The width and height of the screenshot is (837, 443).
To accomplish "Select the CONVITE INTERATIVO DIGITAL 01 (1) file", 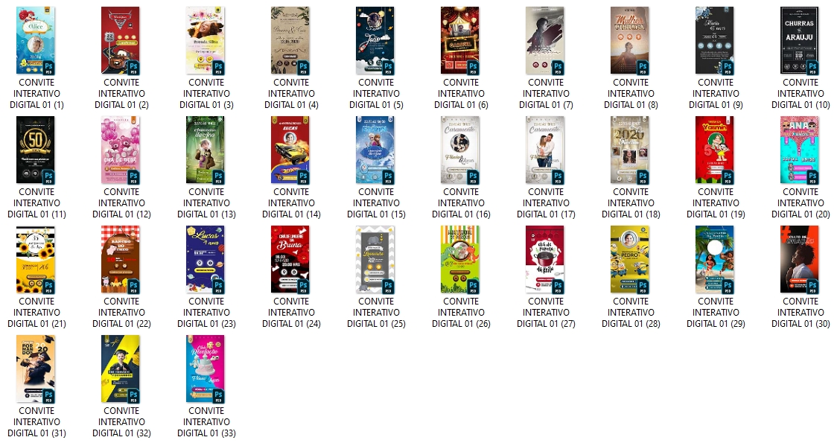I will coord(36,41).
